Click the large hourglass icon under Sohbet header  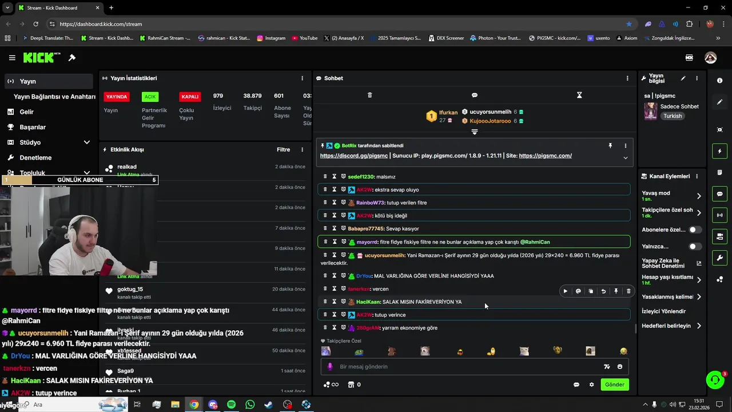tap(579, 95)
